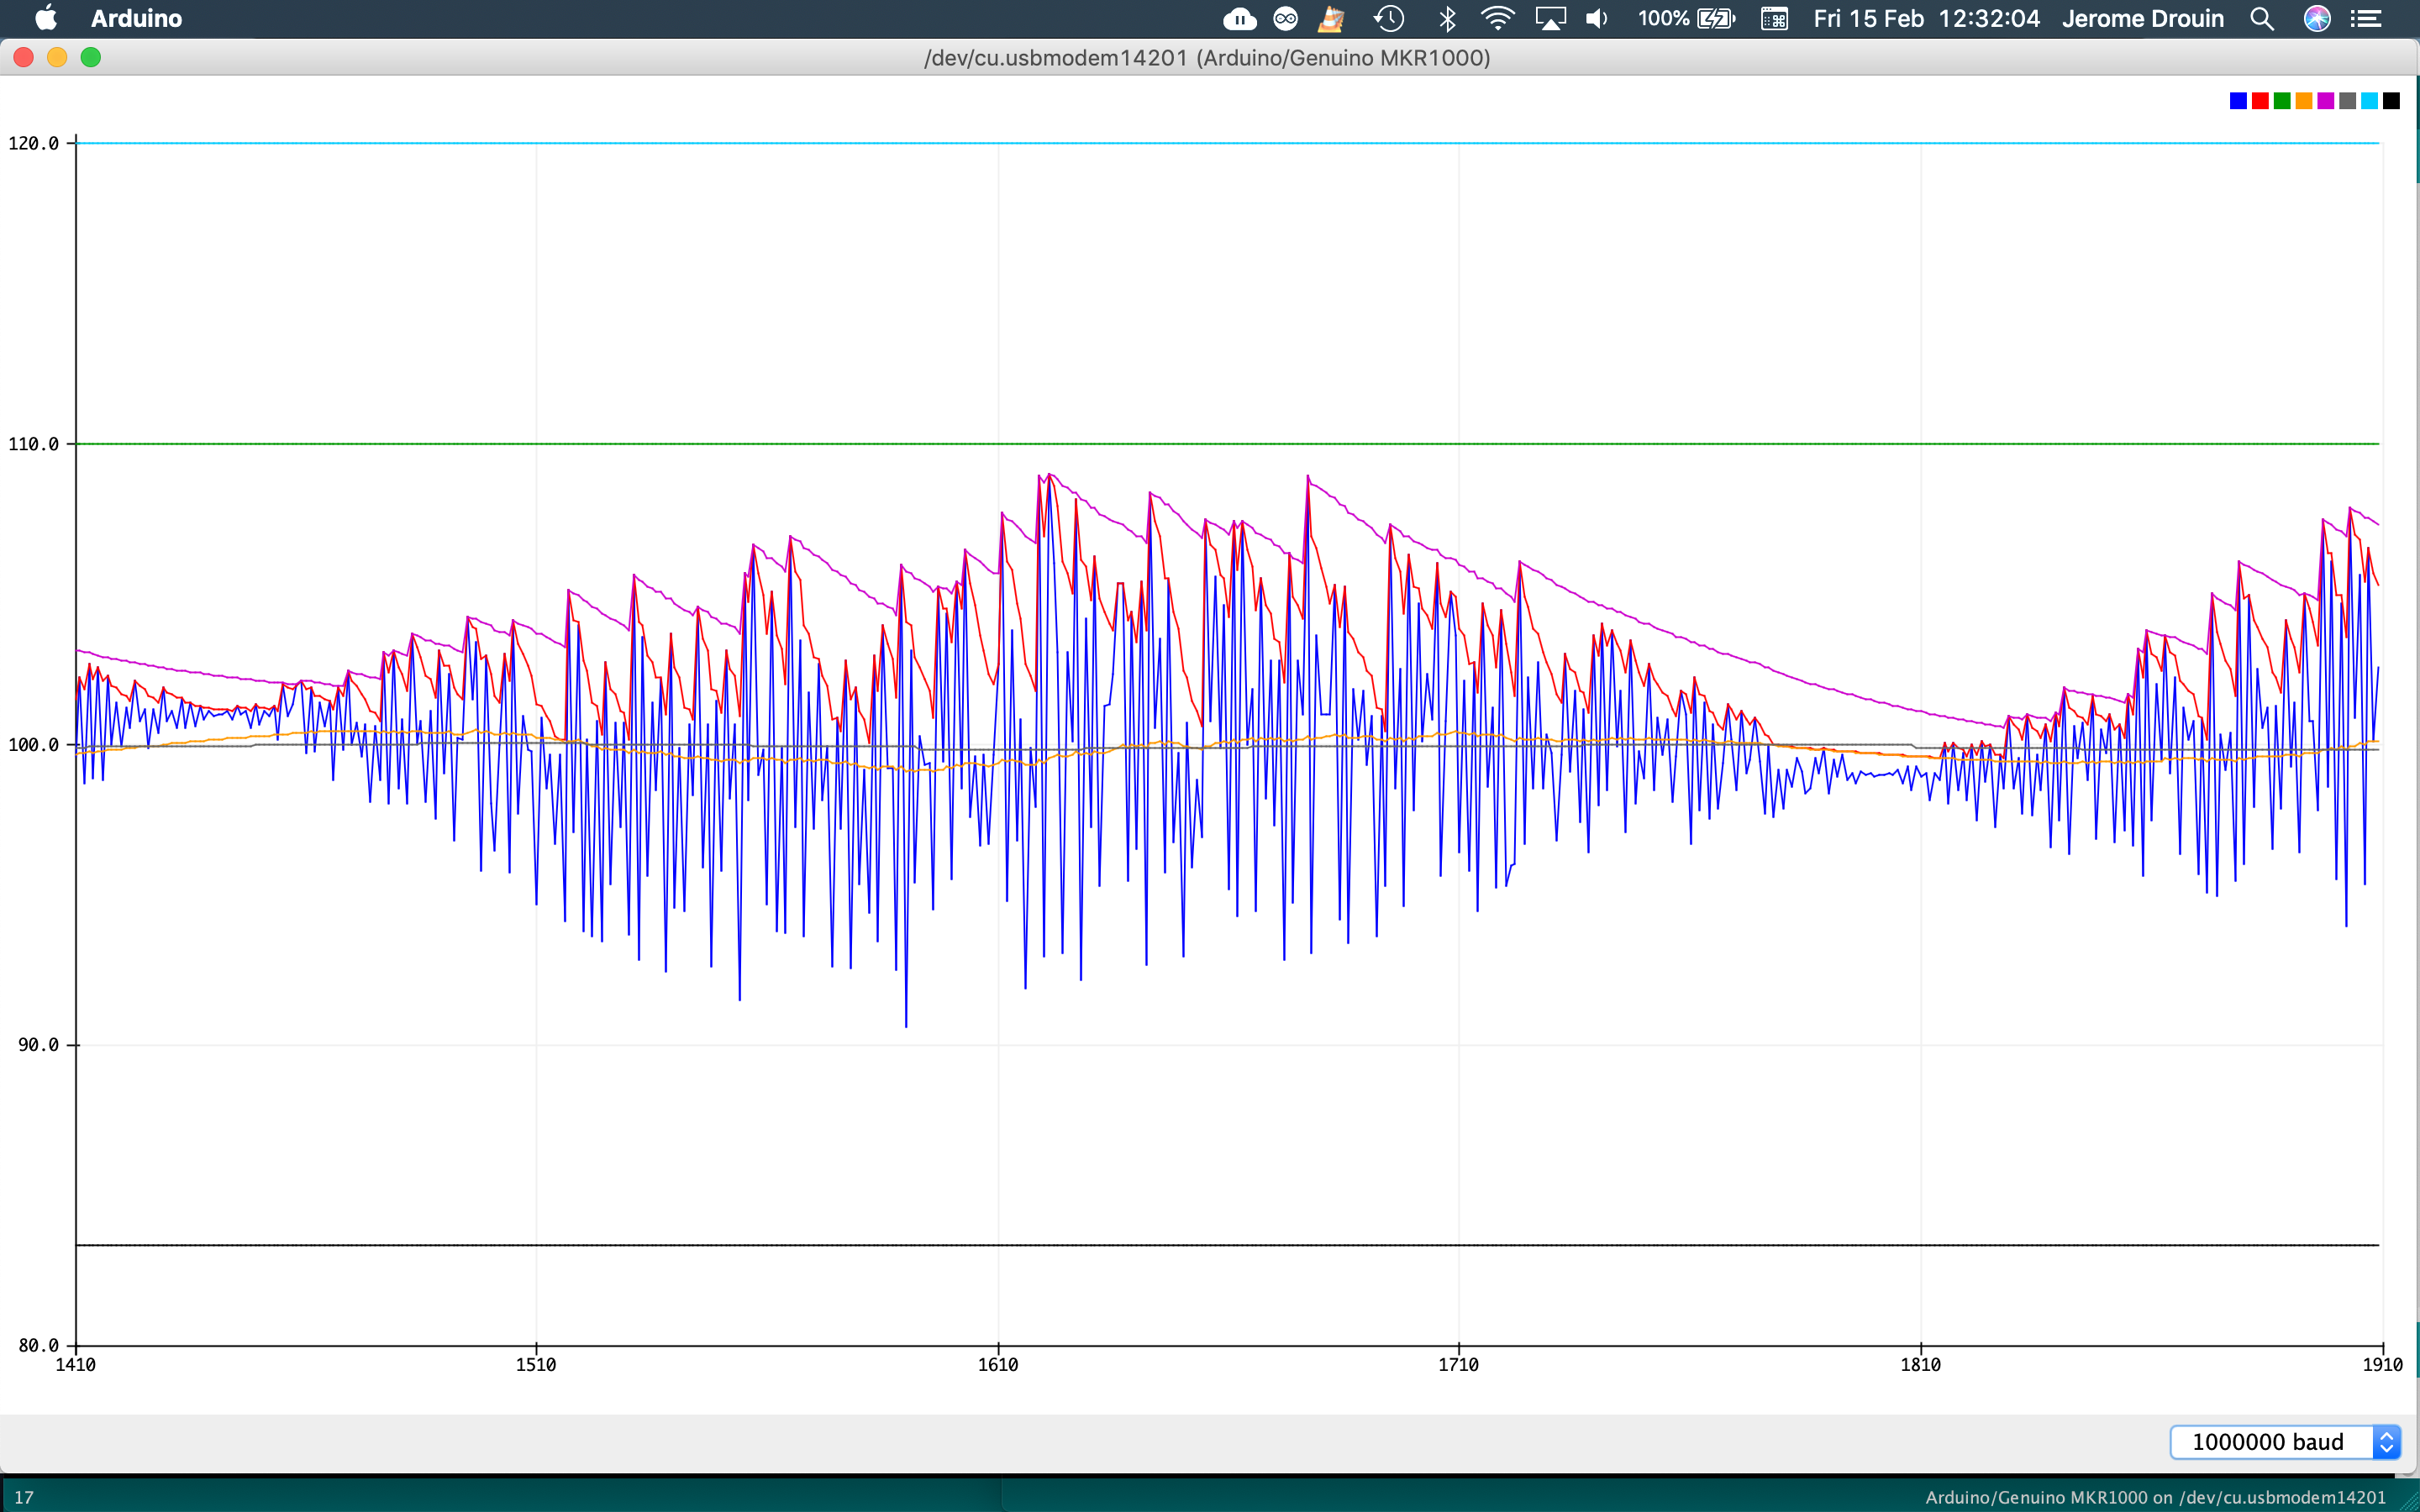
Task: Click the date and time clock
Action: coord(1926,18)
